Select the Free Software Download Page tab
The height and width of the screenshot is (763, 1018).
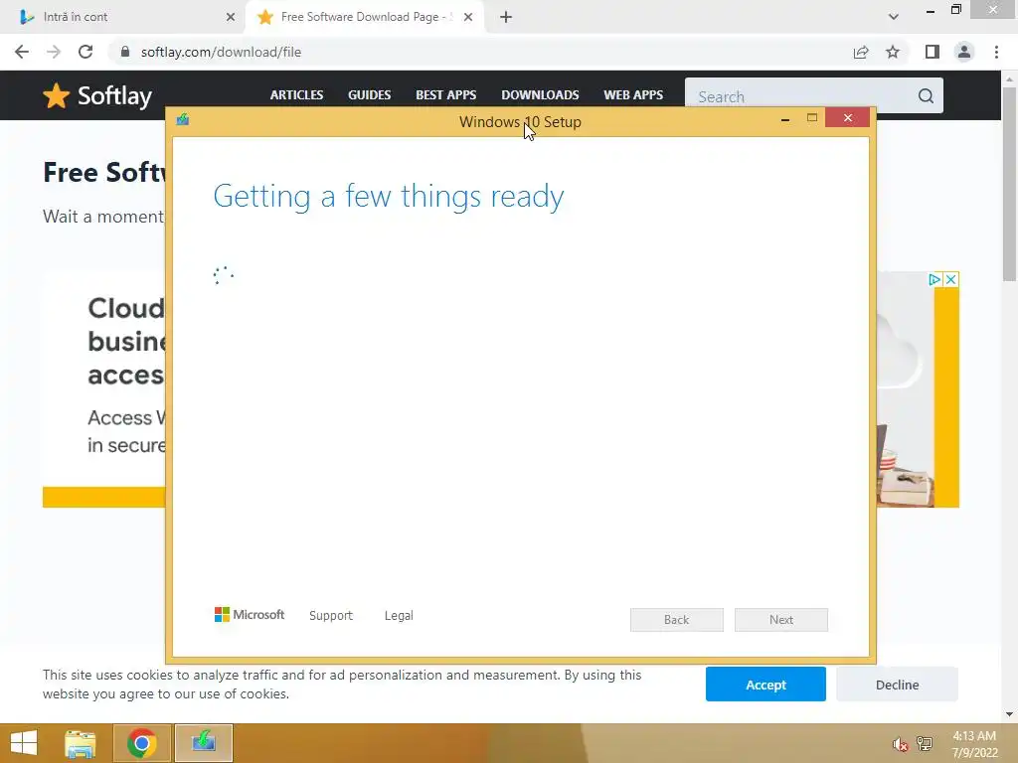(366, 17)
